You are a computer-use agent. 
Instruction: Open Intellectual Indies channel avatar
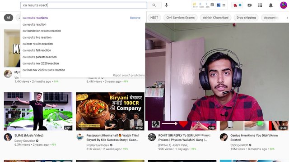(80, 137)
